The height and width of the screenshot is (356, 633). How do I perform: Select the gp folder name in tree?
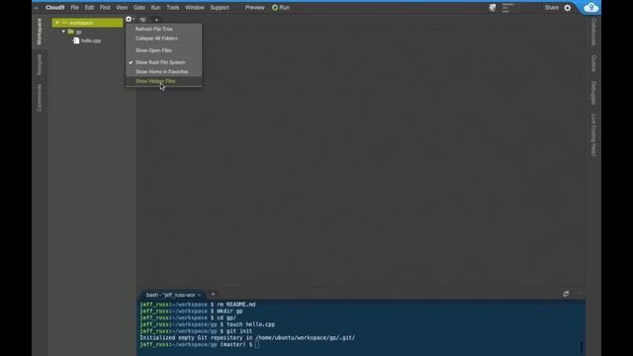click(x=79, y=32)
